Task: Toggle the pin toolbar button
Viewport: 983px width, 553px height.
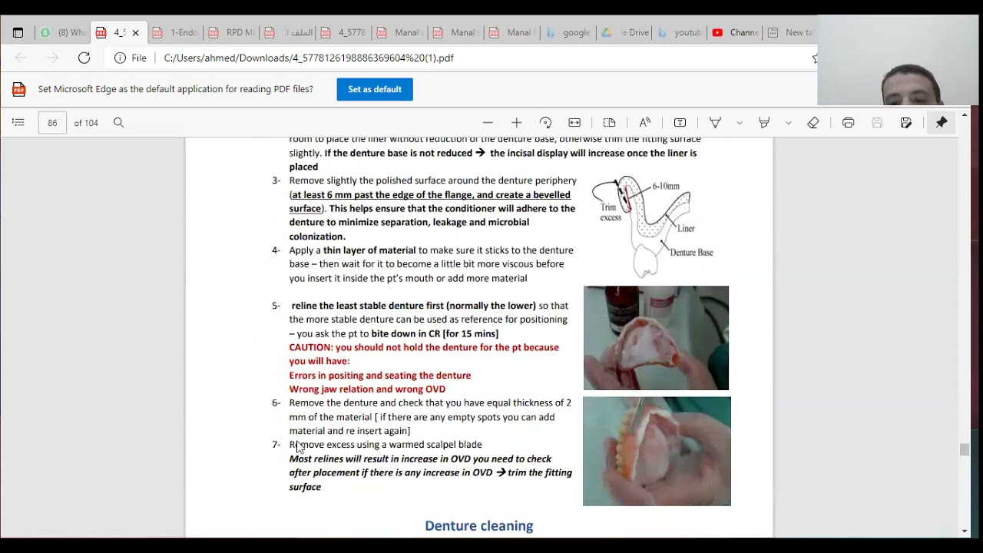Action: coord(942,123)
